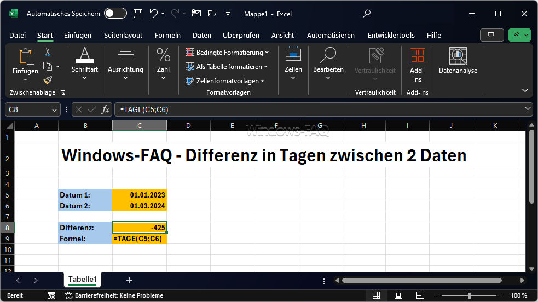Click the Cancel X in formula bar
Screen dimensions: 538x302
(x=79, y=109)
